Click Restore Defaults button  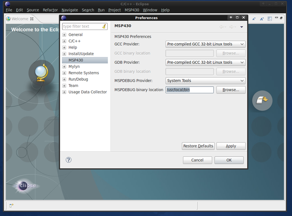[x=198, y=146]
